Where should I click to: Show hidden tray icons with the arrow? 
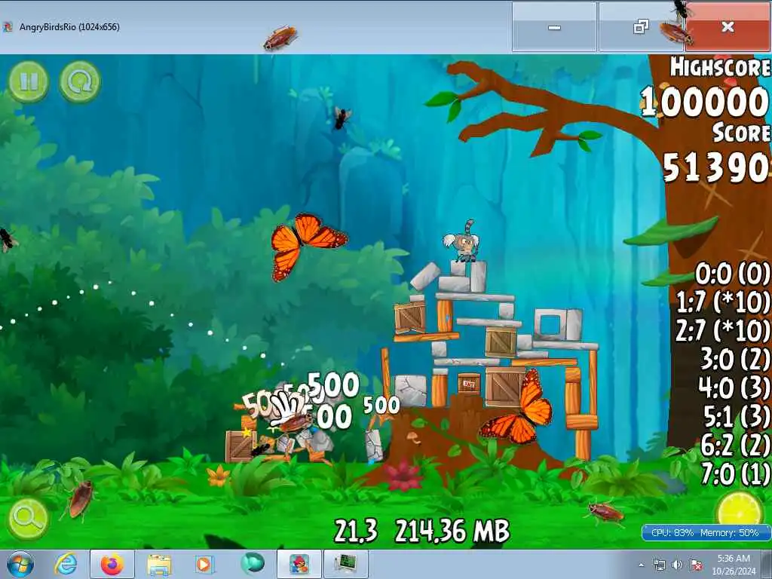(641, 565)
